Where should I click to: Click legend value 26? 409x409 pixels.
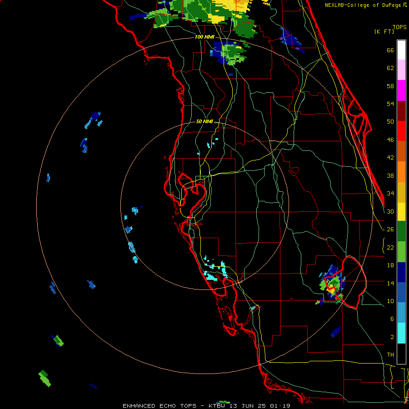pos(390,229)
